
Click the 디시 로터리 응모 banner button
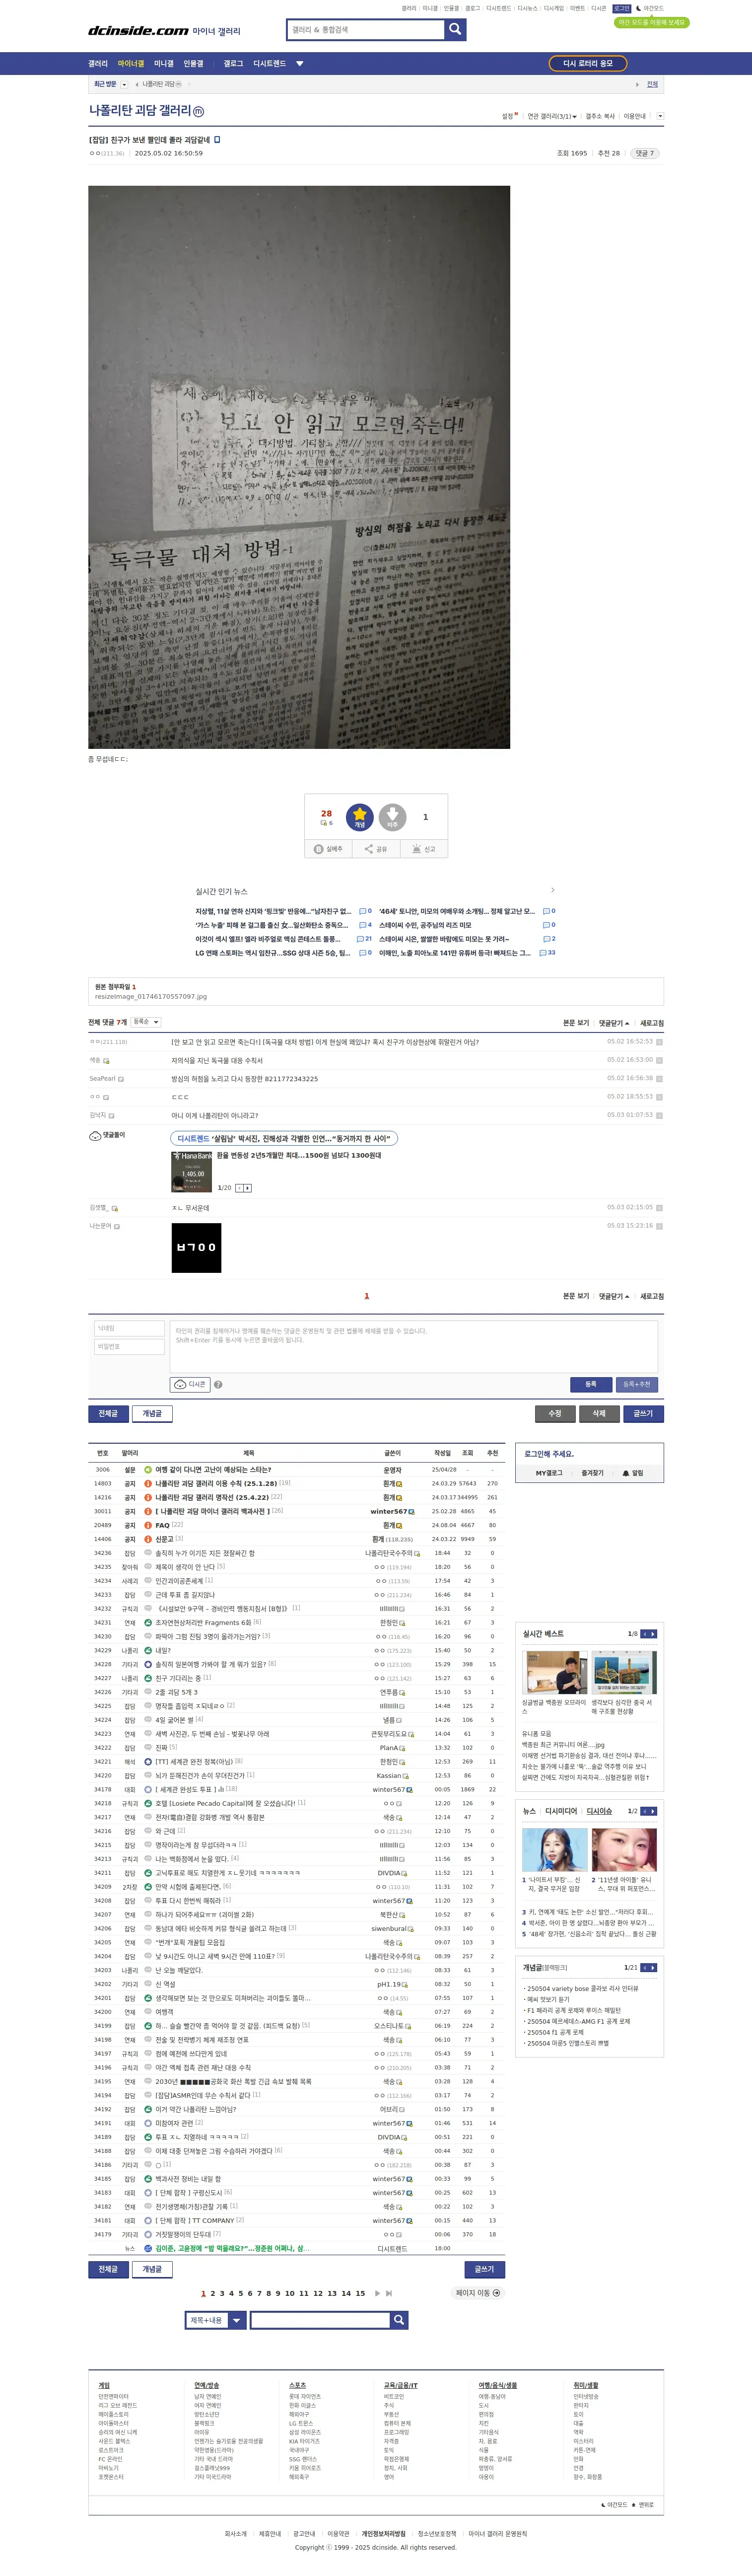click(588, 64)
